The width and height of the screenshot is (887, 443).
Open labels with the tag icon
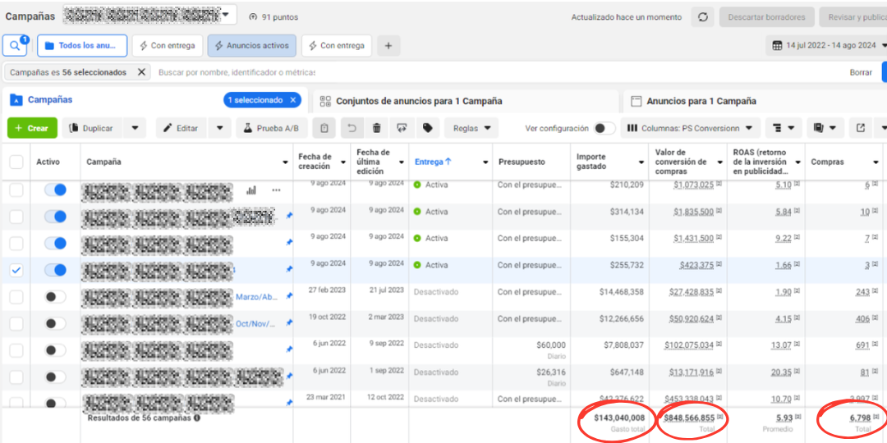428,128
